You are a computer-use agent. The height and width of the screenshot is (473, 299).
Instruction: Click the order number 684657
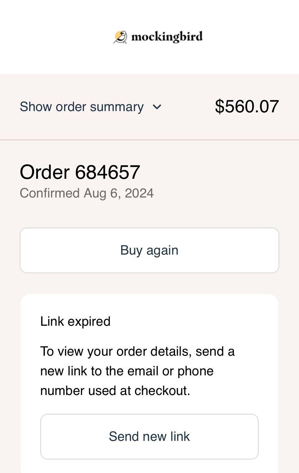click(108, 172)
